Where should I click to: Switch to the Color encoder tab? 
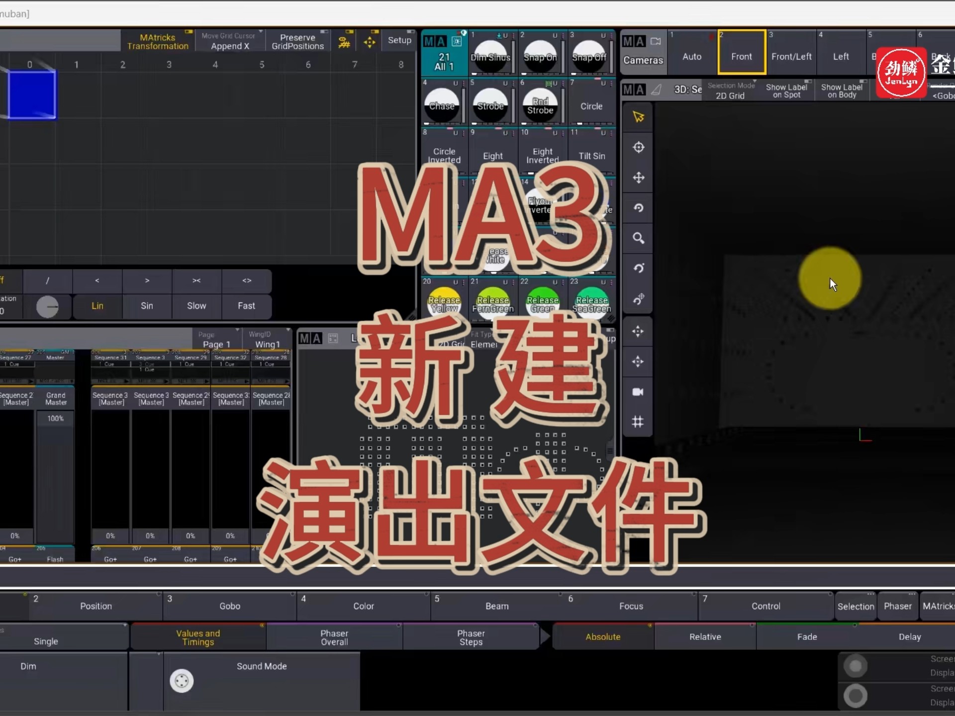tap(364, 606)
